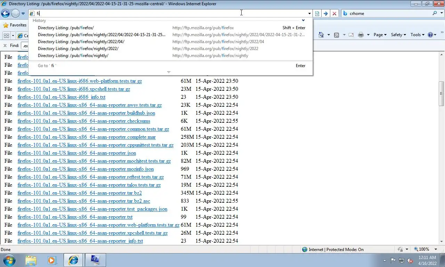445x267 pixels.
Task: Open asan-reporter.checksums link
Action: point(84,121)
